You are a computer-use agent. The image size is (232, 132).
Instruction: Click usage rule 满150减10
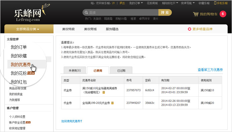pyautogui.click(x=207, y=90)
